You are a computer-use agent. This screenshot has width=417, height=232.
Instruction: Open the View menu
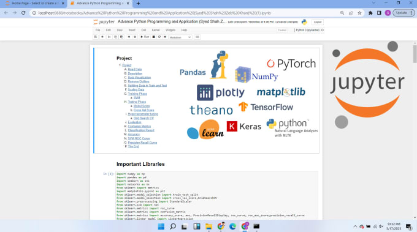(120, 30)
